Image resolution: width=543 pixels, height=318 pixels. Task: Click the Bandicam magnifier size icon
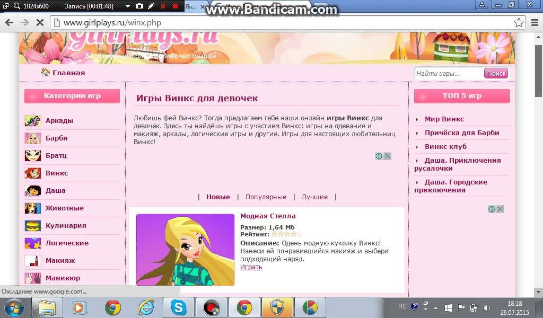point(17,6)
